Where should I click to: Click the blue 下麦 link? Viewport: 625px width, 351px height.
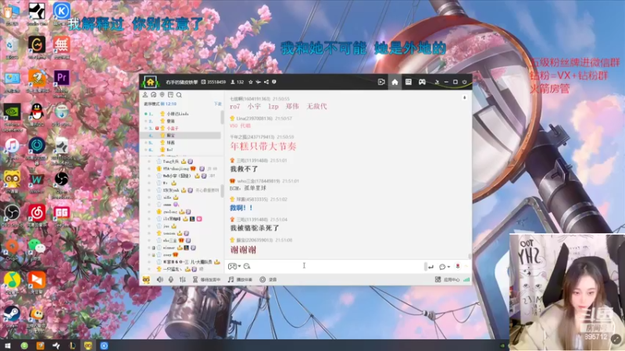coord(218,104)
